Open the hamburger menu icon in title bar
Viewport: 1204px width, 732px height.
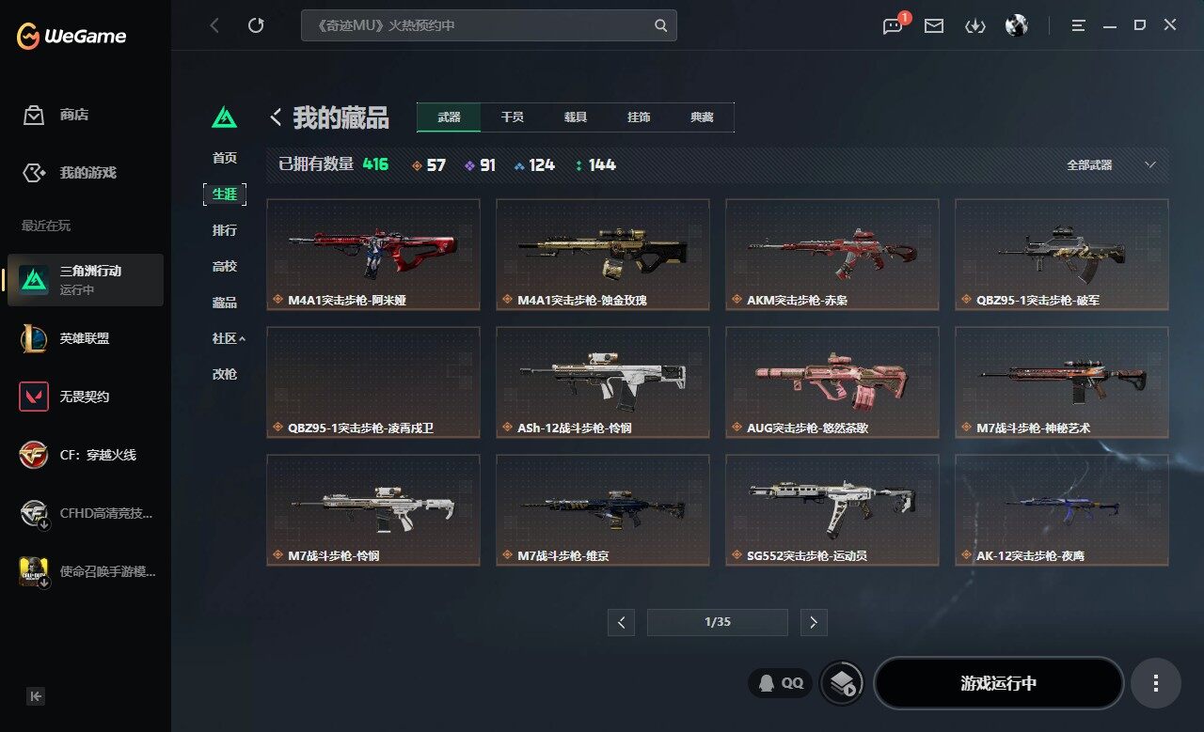(1079, 25)
